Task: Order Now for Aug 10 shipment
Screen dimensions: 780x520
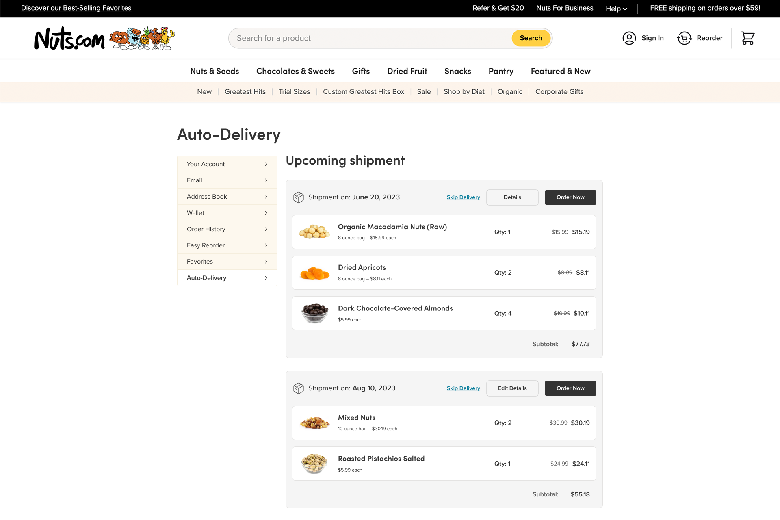Action: (x=570, y=388)
